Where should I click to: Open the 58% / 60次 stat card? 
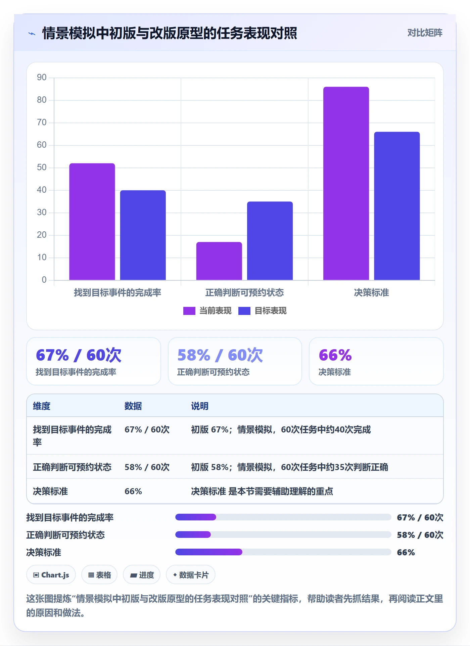(235, 361)
